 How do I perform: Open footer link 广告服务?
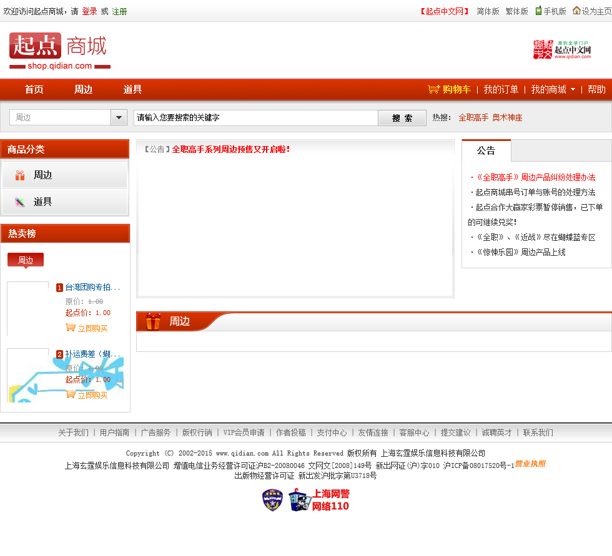(155, 432)
